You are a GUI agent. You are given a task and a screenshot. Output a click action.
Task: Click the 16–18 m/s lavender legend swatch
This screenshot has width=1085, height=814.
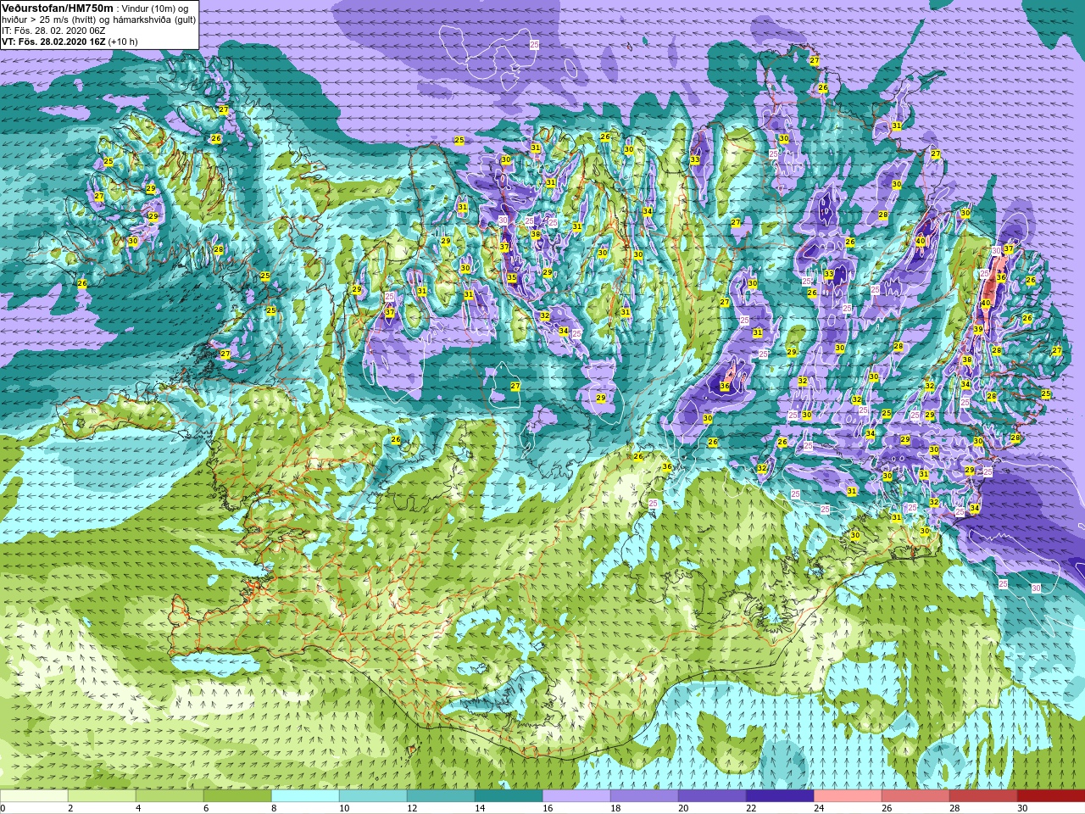pyautogui.click(x=576, y=796)
